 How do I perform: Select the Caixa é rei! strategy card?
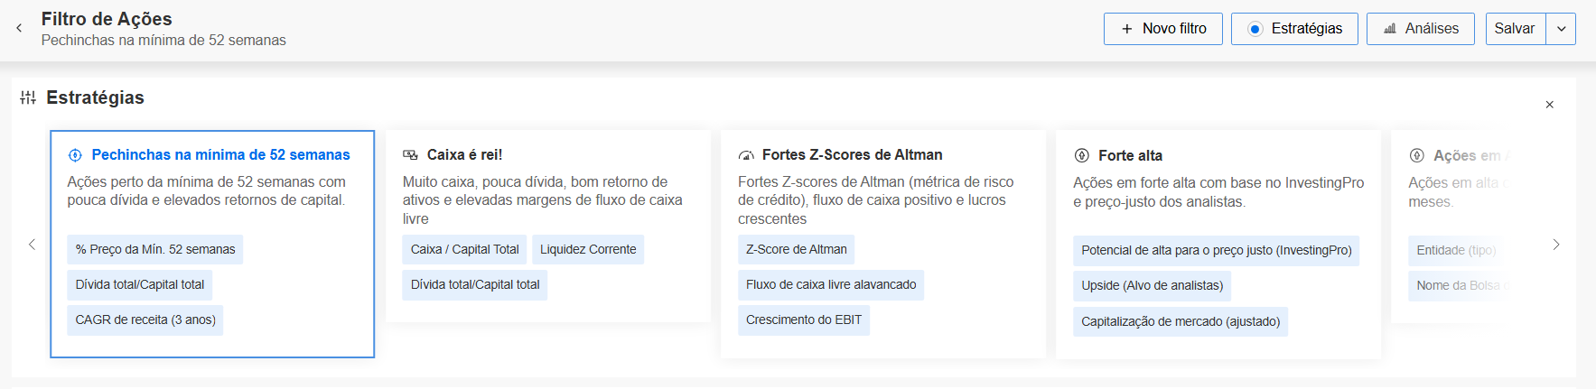(548, 226)
